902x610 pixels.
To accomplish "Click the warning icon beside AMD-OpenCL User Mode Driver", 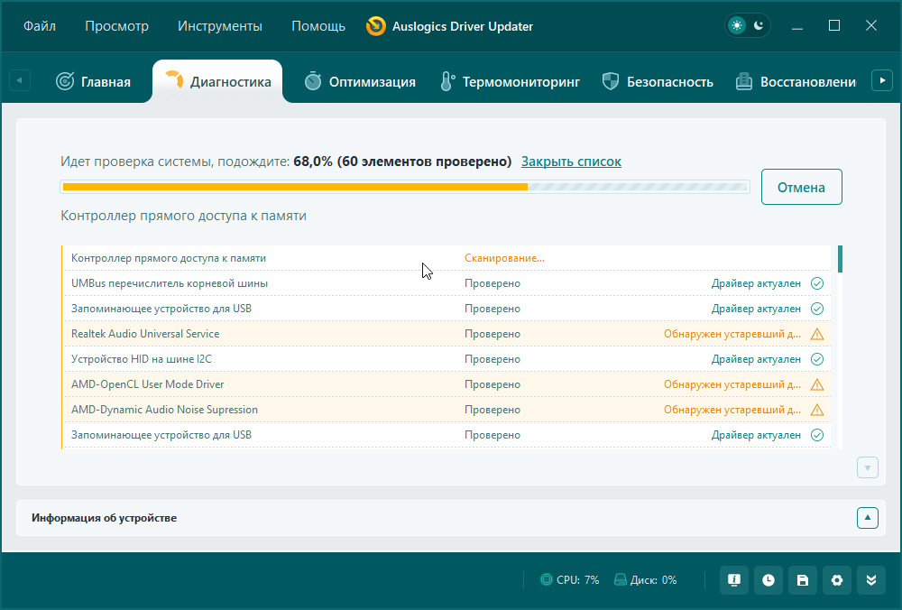I will point(817,384).
